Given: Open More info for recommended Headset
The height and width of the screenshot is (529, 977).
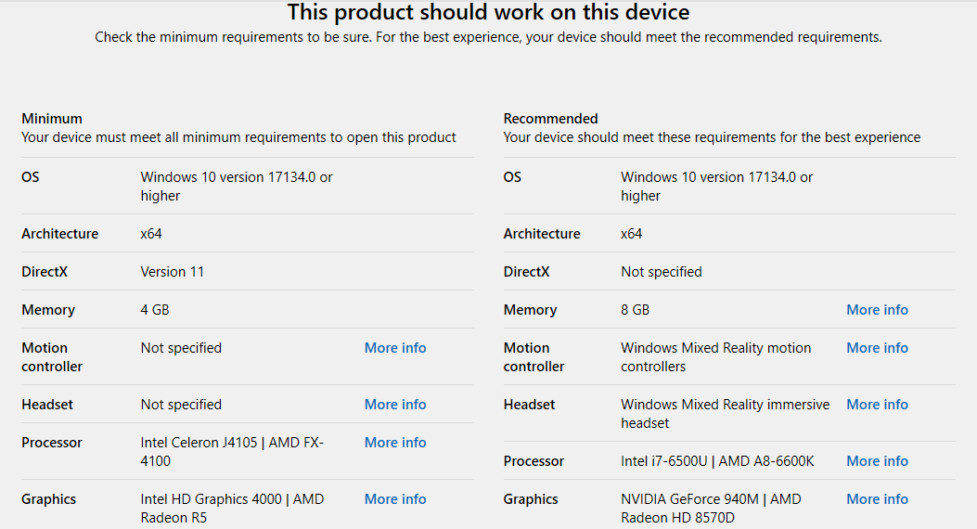Looking at the screenshot, I should coord(877,405).
